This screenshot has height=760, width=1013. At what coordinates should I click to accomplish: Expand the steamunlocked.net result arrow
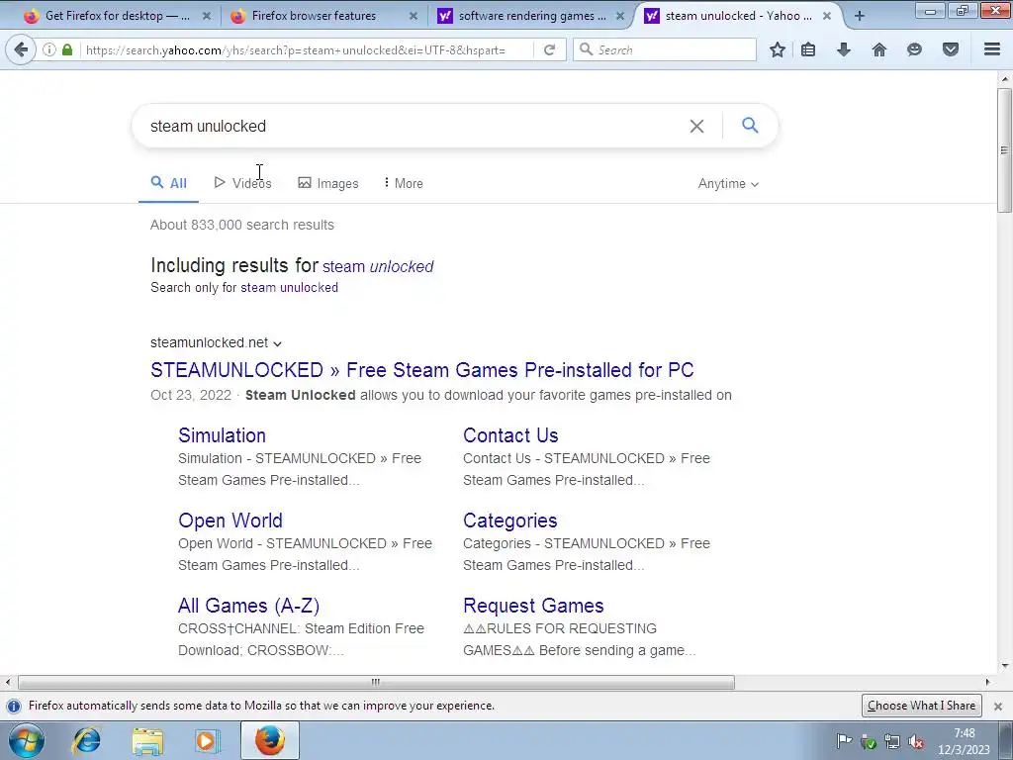tap(277, 343)
